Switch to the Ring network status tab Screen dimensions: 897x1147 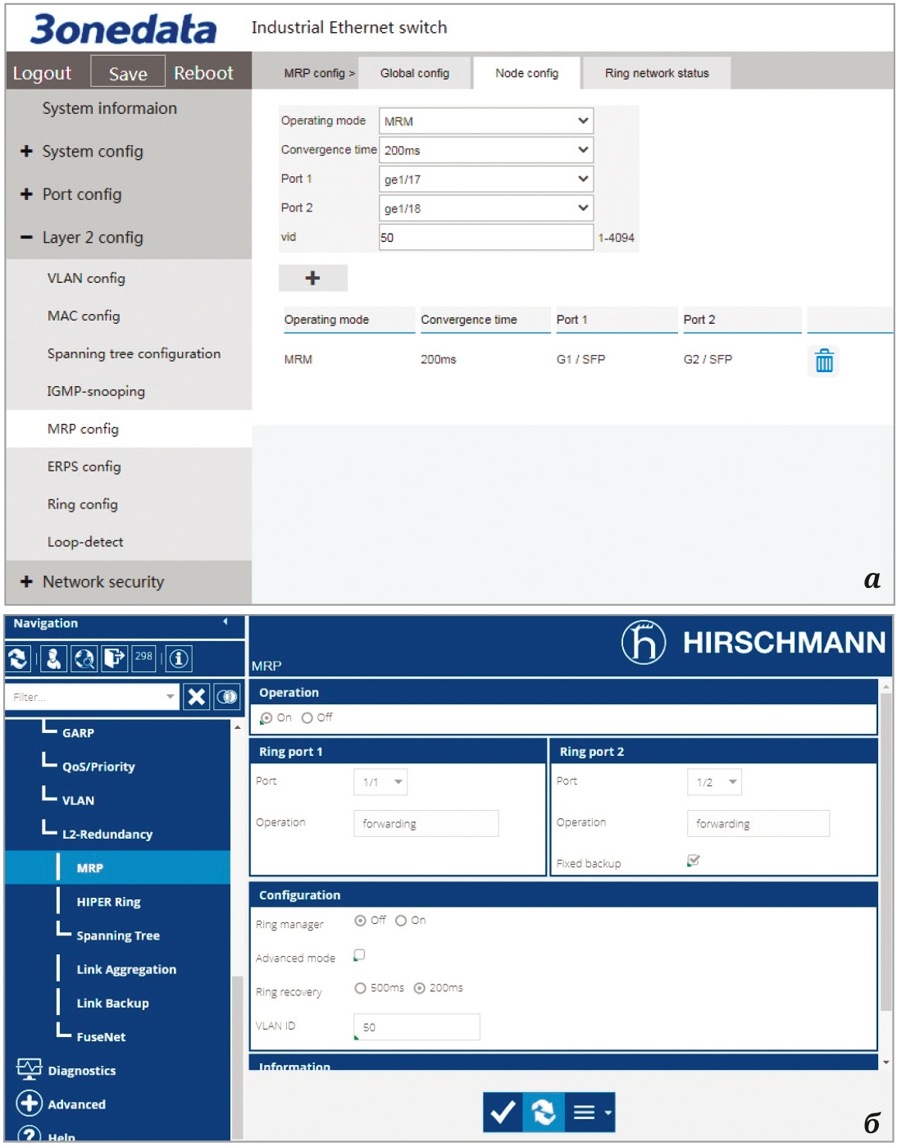click(657, 73)
